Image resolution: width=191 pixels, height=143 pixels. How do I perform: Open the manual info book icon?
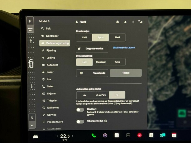point(151,135)
